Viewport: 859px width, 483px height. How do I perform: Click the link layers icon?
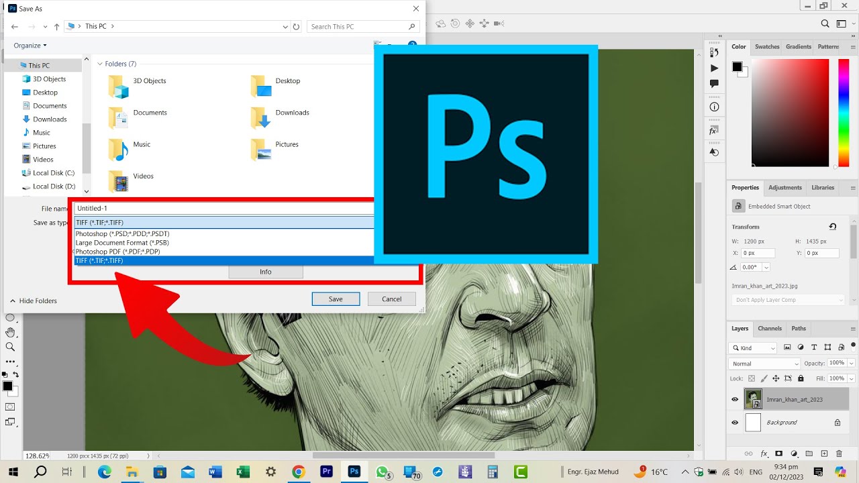[749, 453]
